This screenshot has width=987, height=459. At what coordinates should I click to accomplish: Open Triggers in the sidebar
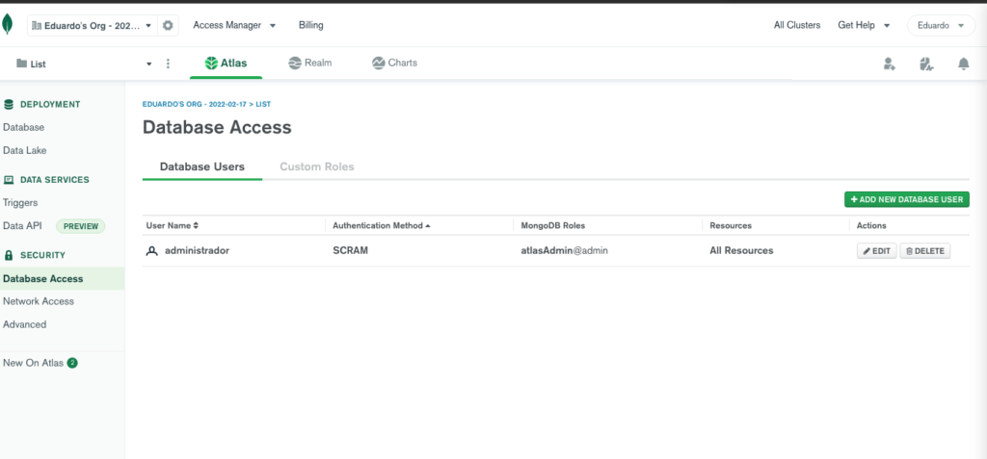click(x=20, y=202)
